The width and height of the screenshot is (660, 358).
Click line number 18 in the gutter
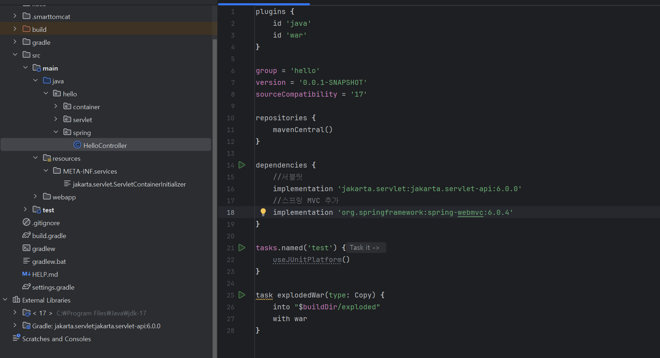coord(231,212)
